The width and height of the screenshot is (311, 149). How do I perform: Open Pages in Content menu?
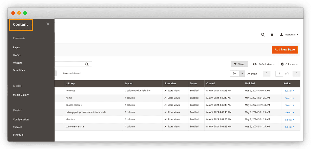point(16,47)
